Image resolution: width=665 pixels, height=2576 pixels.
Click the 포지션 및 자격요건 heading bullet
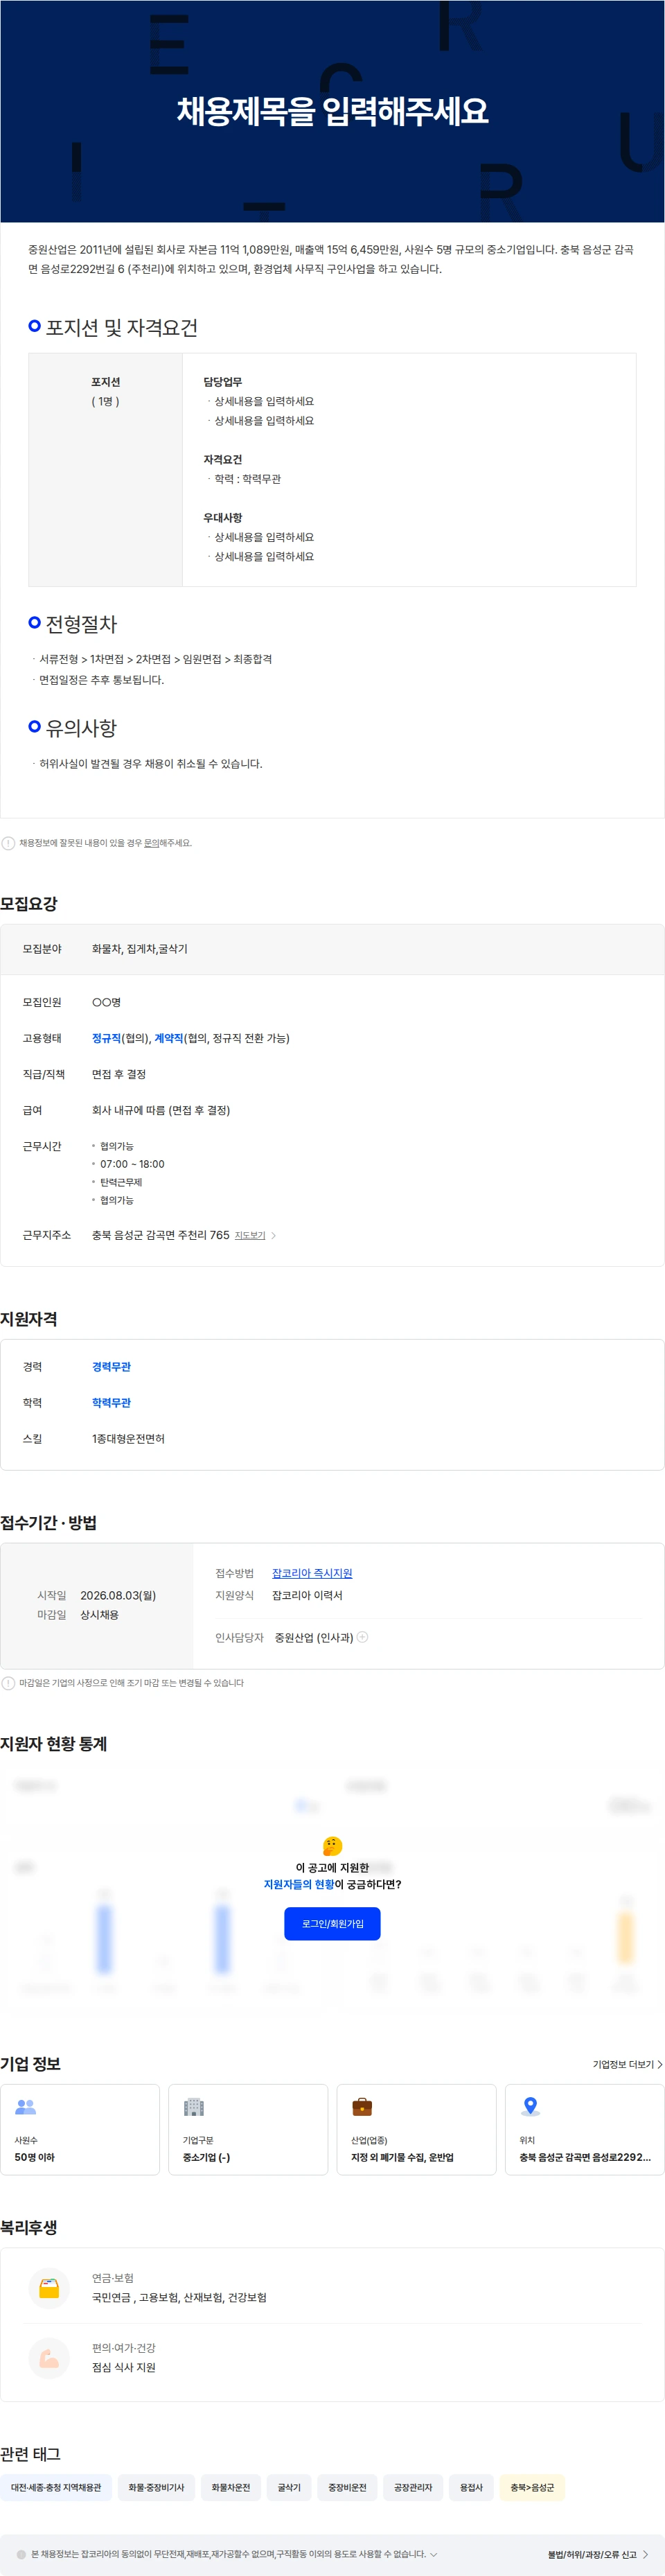click(x=35, y=326)
